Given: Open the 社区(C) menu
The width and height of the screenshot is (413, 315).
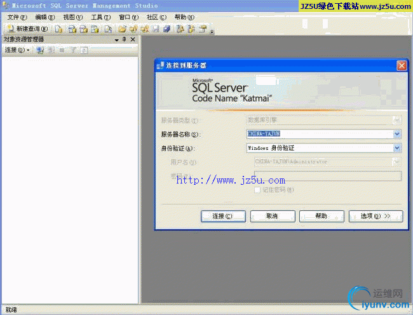Looking at the screenshot, I should click(x=156, y=17).
